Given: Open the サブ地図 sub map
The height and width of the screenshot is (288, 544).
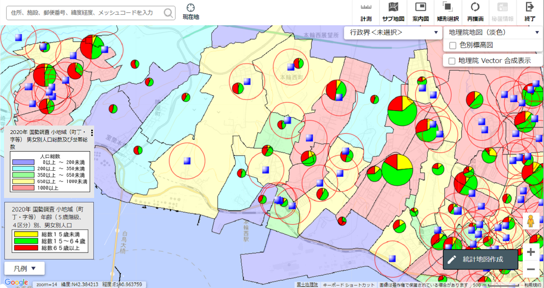Looking at the screenshot, I should coord(393,7).
